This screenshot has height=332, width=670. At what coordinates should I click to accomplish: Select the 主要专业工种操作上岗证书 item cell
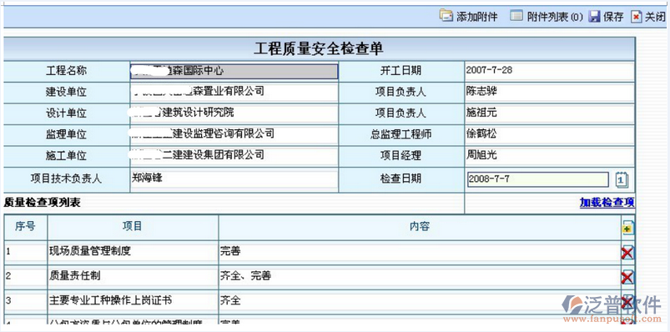(133, 301)
